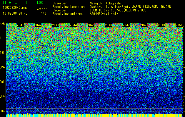Click the ICOM IC-575 53.7492 MHz USB text
Image resolution: width=185 pixels, height=117 pixels.
(118, 10)
